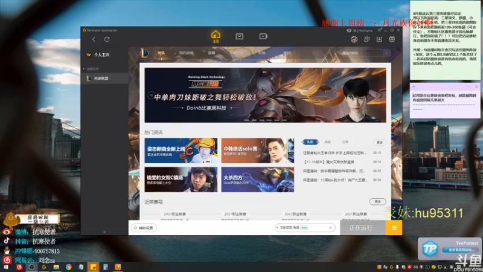The image size is (483, 272).
Task: Select 英雄联盟 in the sidebar
Action: pos(104,79)
